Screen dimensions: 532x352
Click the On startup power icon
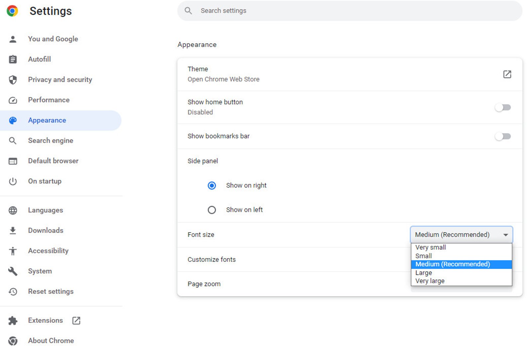pyautogui.click(x=13, y=181)
